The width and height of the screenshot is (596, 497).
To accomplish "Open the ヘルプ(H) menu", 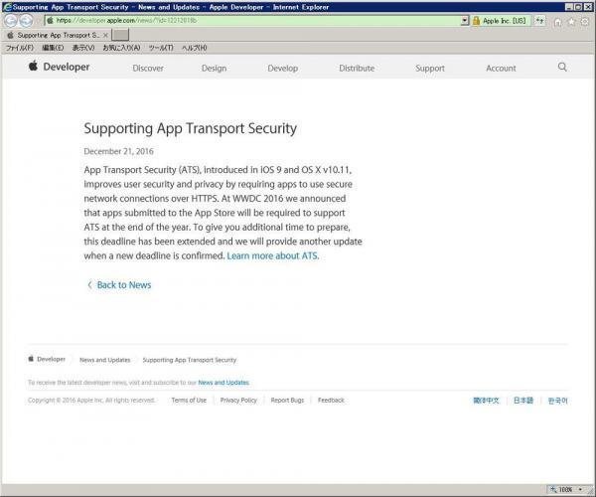I will [195, 48].
